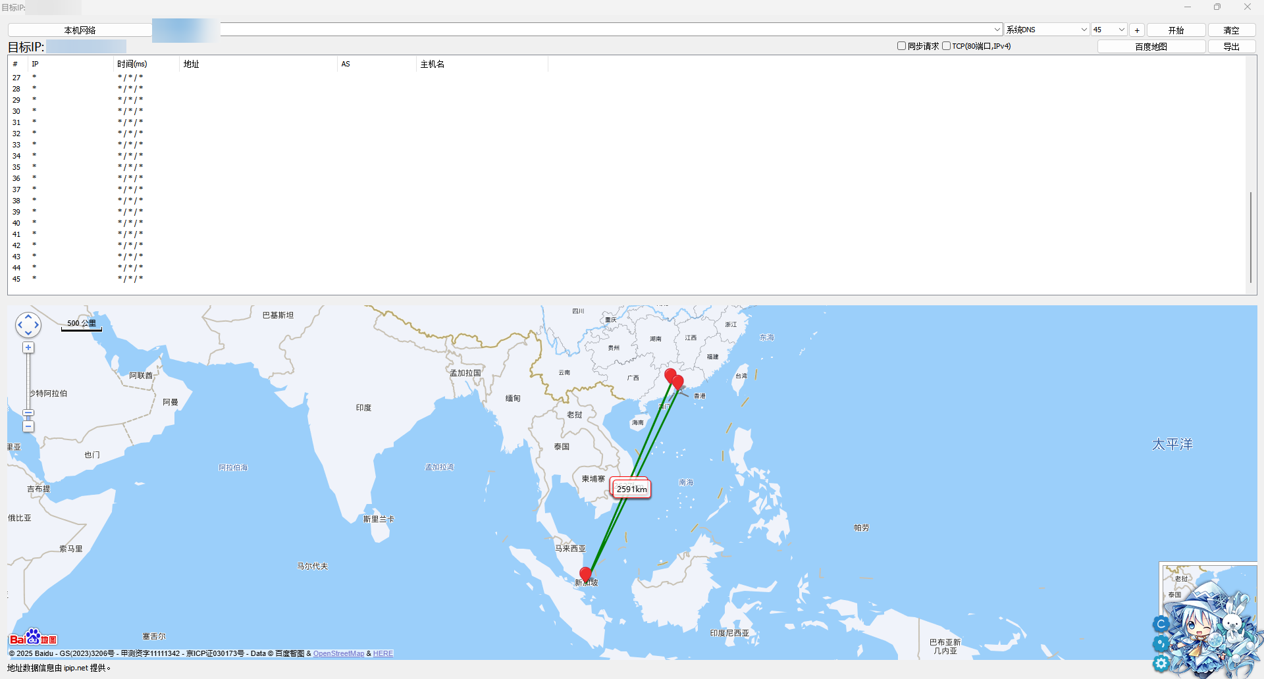The image size is (1264, 679).
Task: Pan the map right with the right arrow
Action: coord(36,324)
